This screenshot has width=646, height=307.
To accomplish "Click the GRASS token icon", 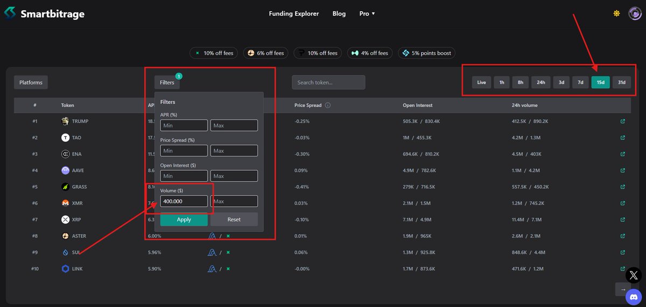I will pos(65,187).
